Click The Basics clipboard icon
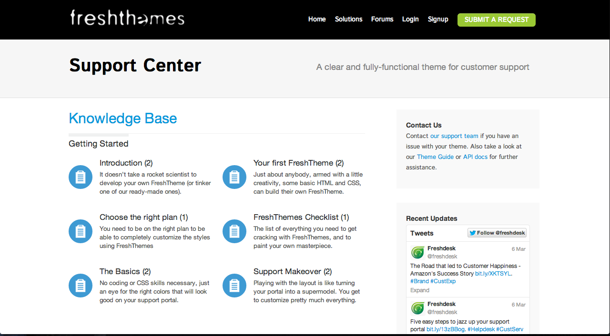Image resolution: width=610 pixels, height=336 pixels. pos(81,286)
